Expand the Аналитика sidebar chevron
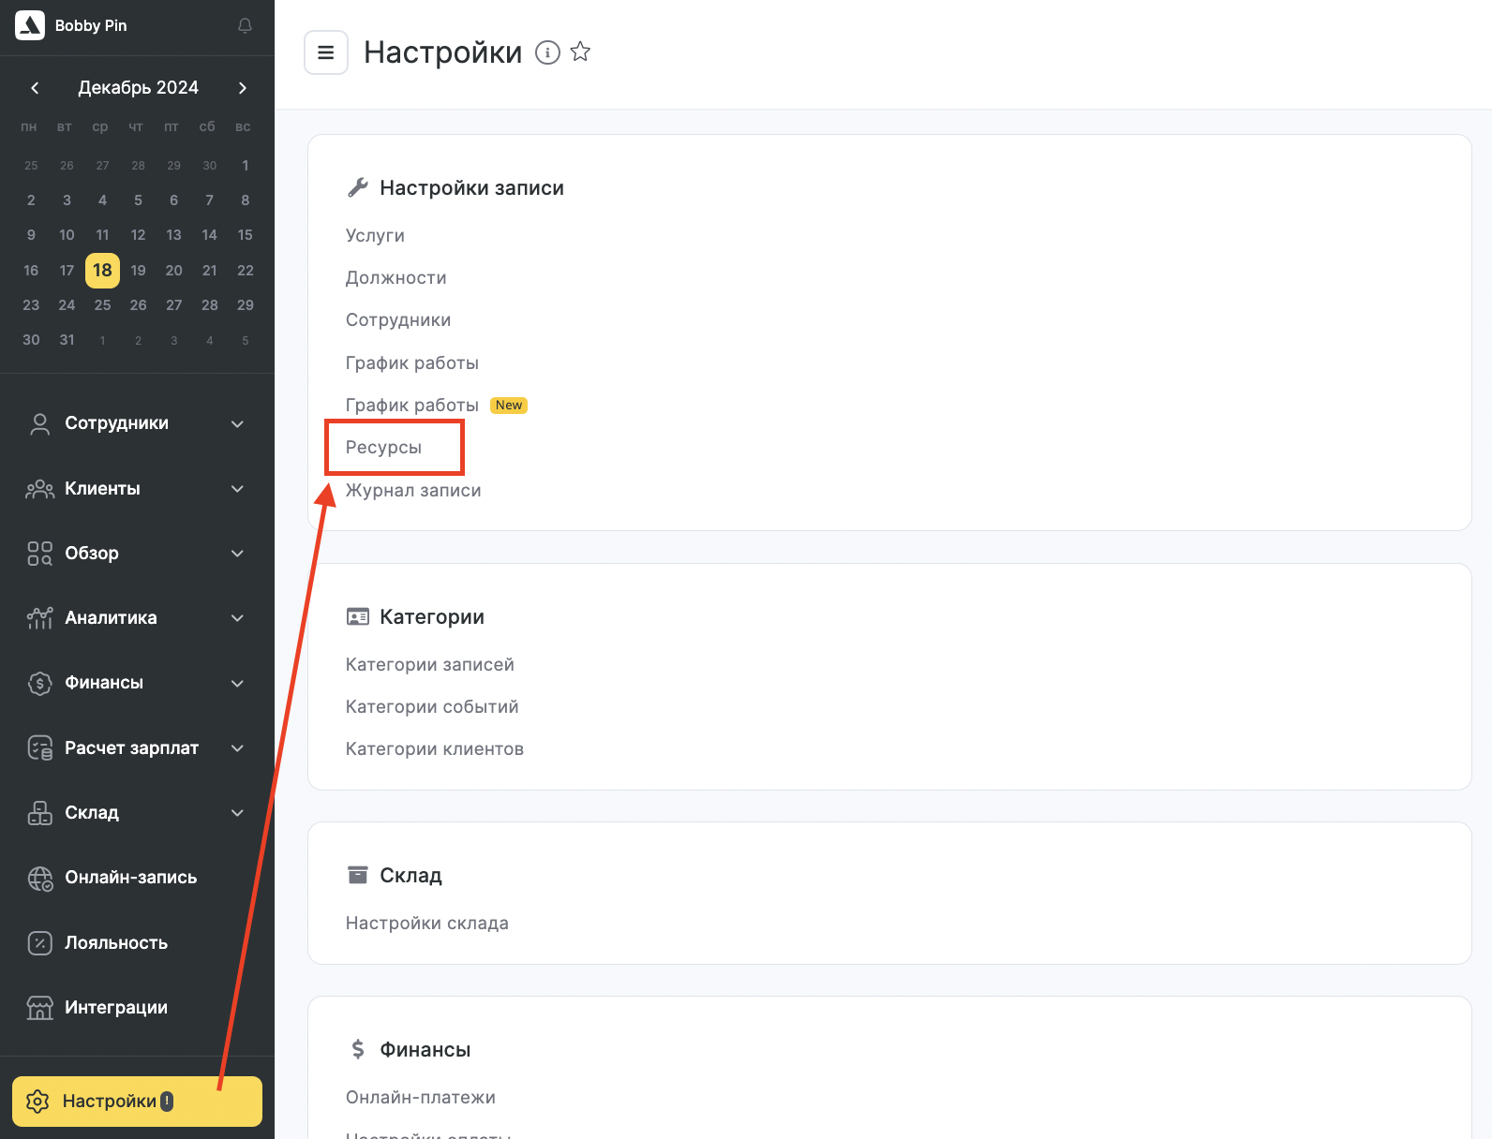The height and width of the screenshot is (1139, 1492). click(x=238, y=618)
